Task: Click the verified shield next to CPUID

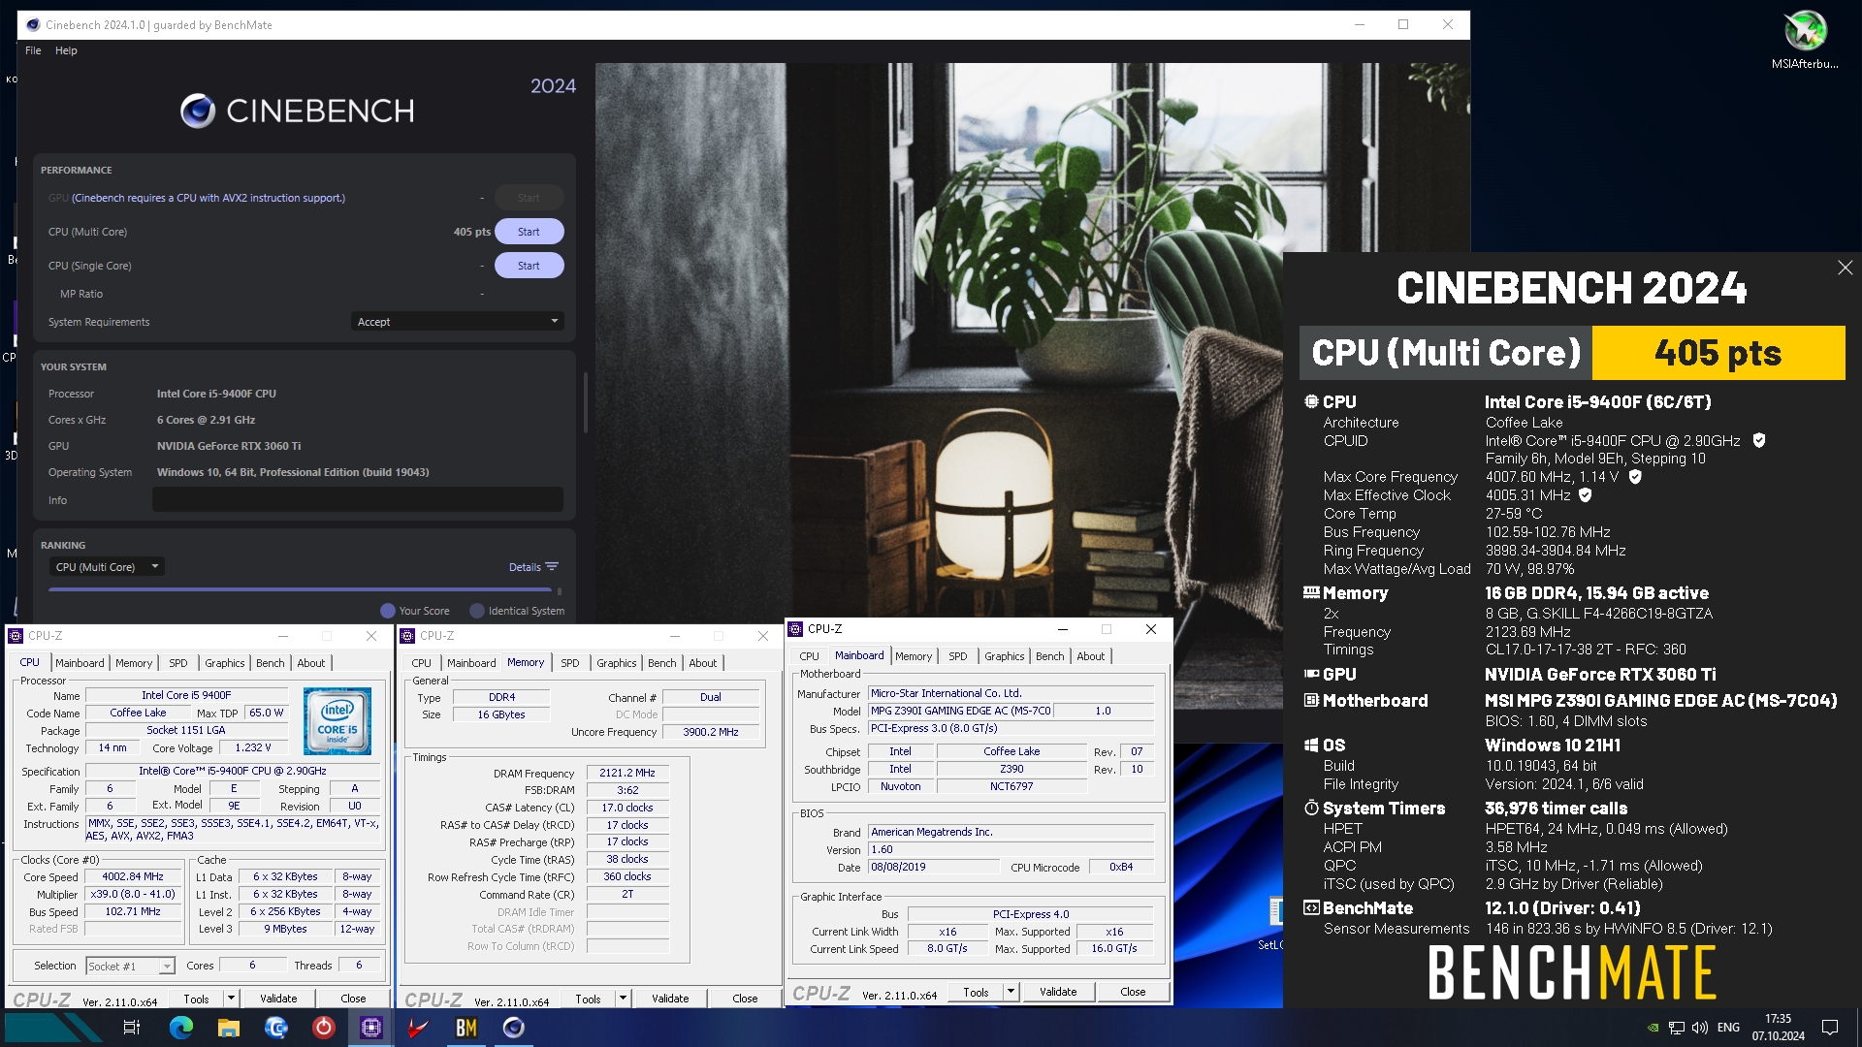Action: coord(1759,440)
